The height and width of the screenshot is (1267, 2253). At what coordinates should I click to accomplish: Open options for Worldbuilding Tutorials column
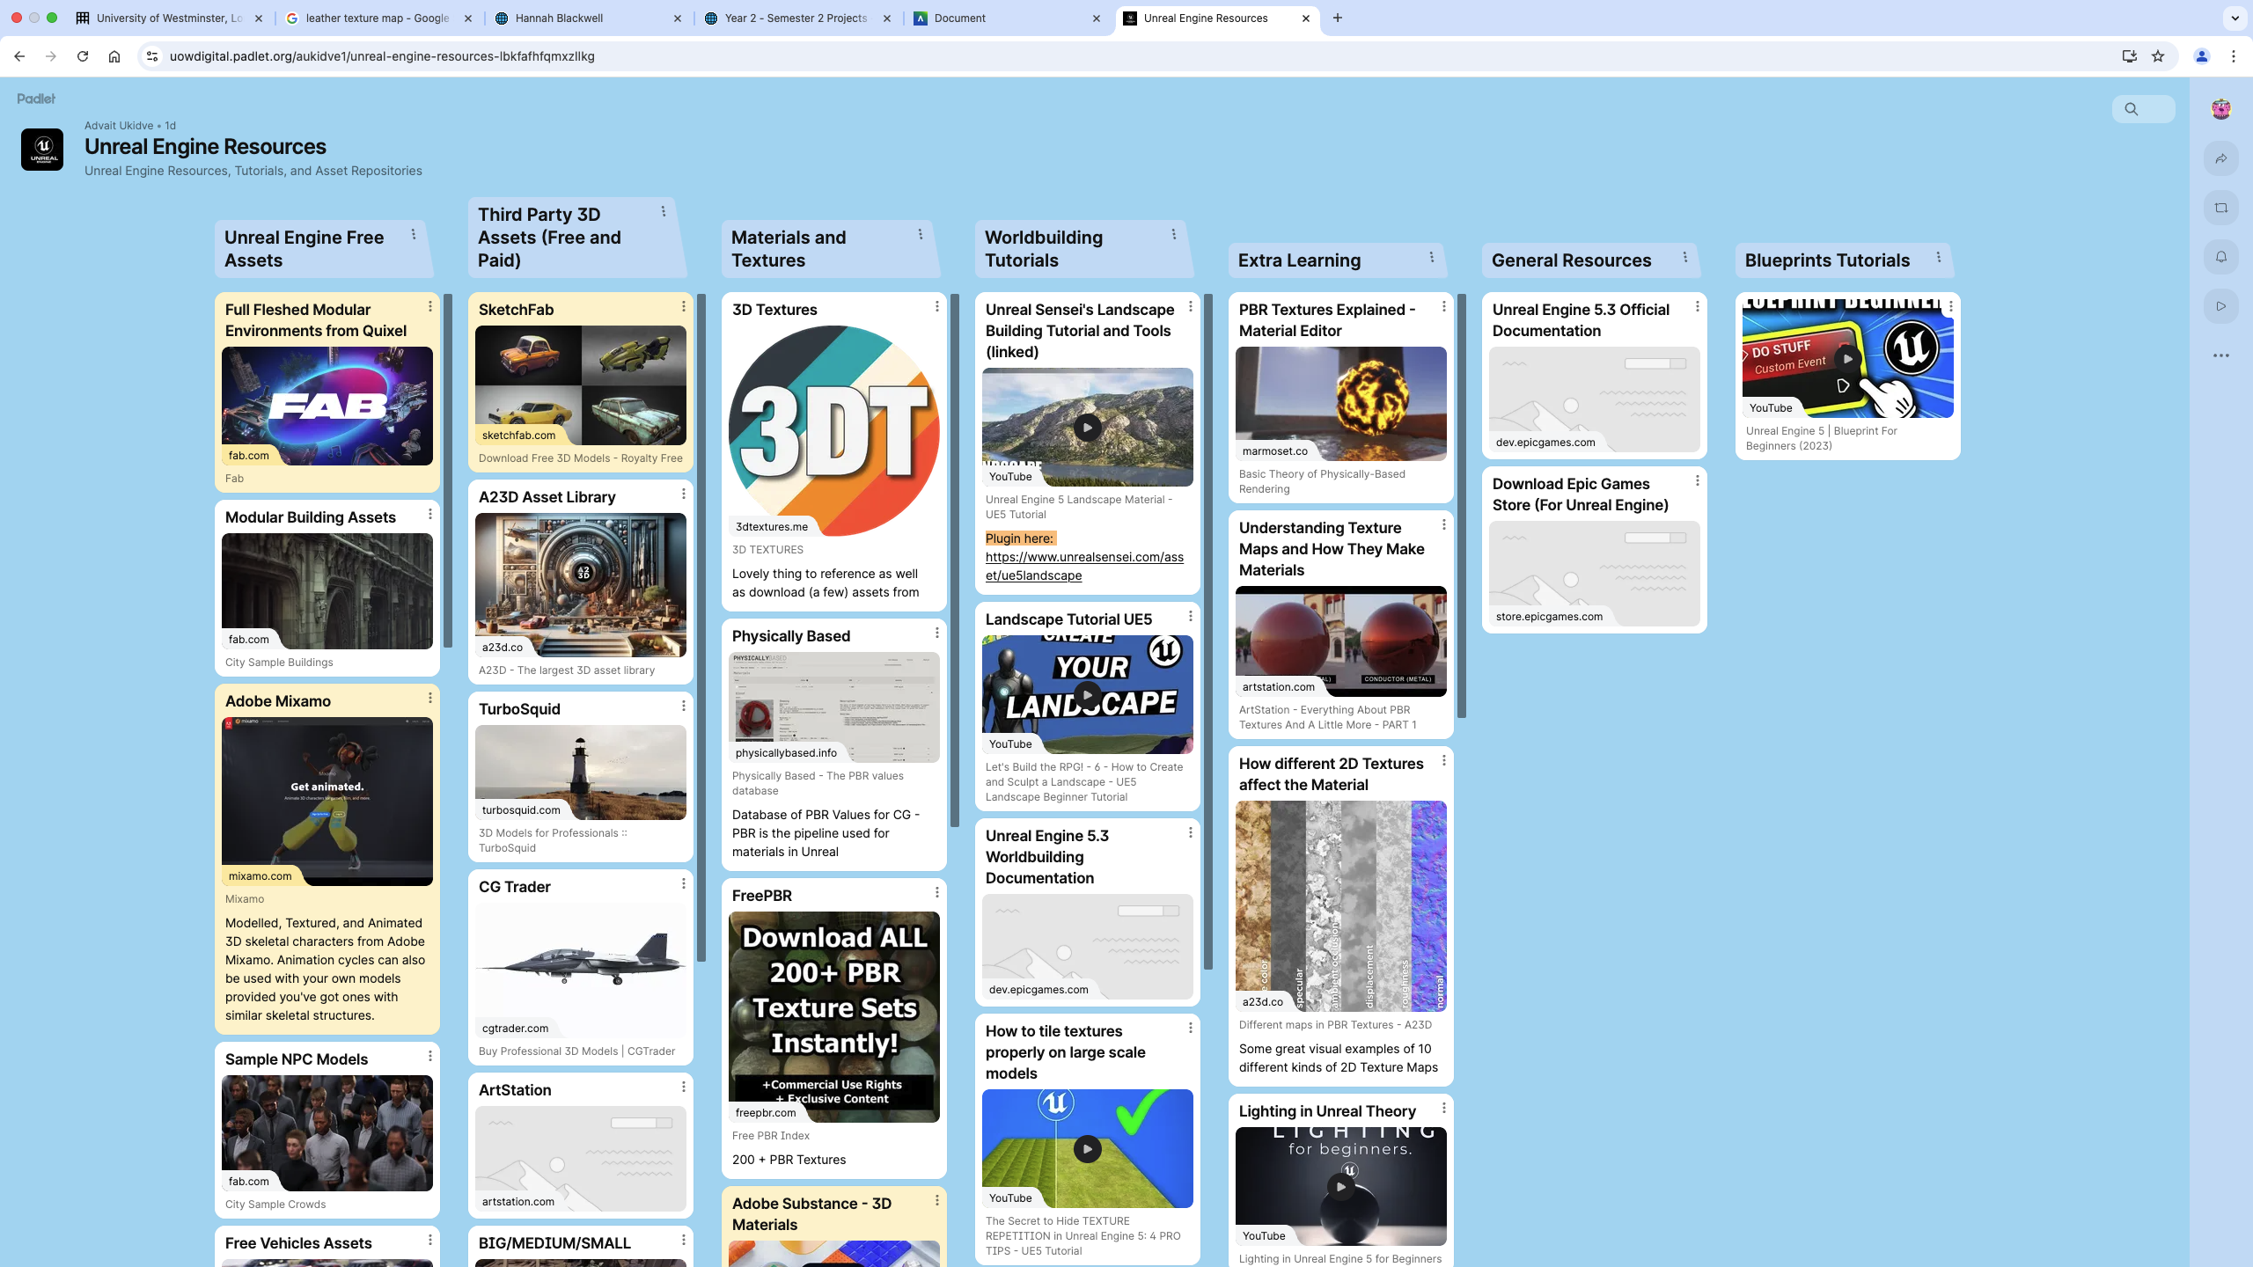pos(1174,234)
